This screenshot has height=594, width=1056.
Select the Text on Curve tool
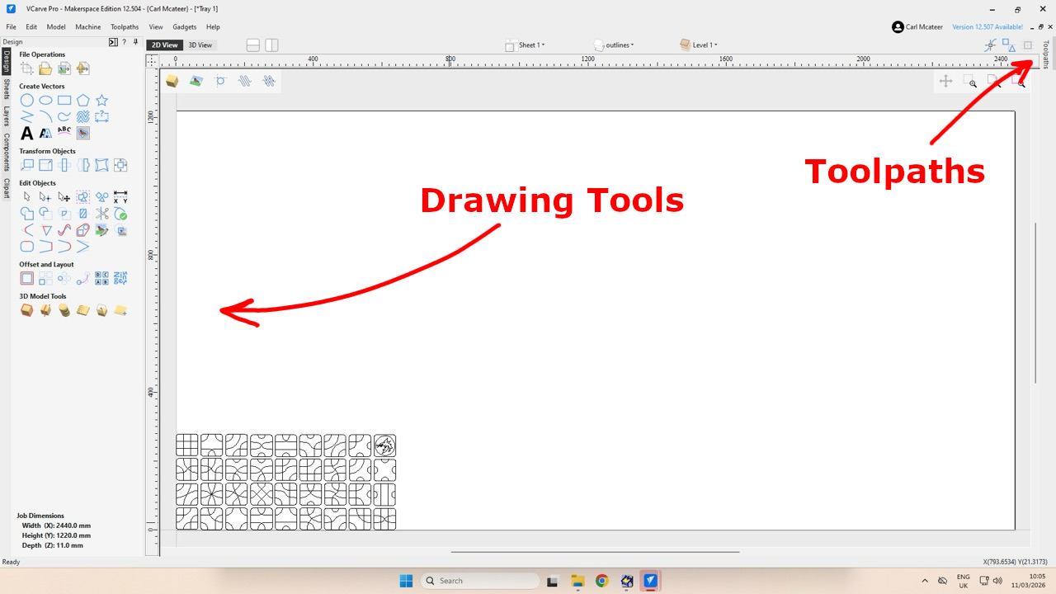(64, 132)
